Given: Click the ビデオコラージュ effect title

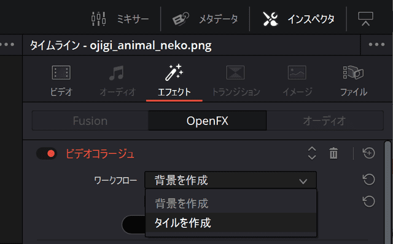Looking at the screenshot, I should (x=100, y=154).
